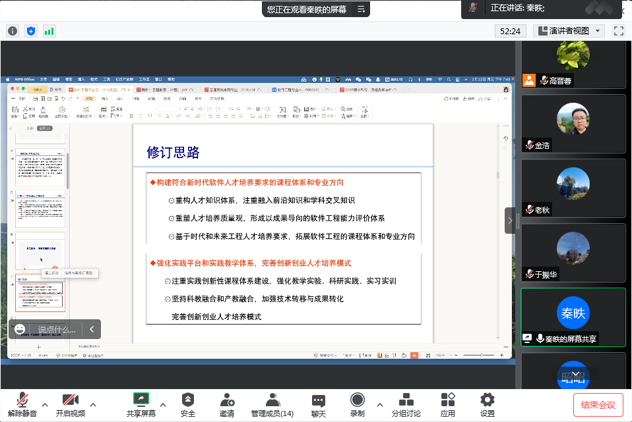Open the emoji picker in chat bar
The width and height of the screenshot is (632, 422).
[20, 329]
